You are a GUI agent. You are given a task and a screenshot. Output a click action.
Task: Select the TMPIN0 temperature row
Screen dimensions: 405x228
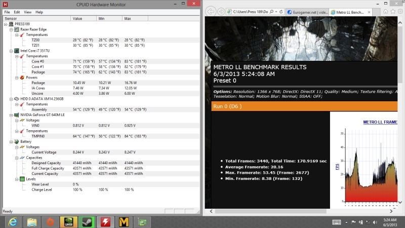[101, 136]
